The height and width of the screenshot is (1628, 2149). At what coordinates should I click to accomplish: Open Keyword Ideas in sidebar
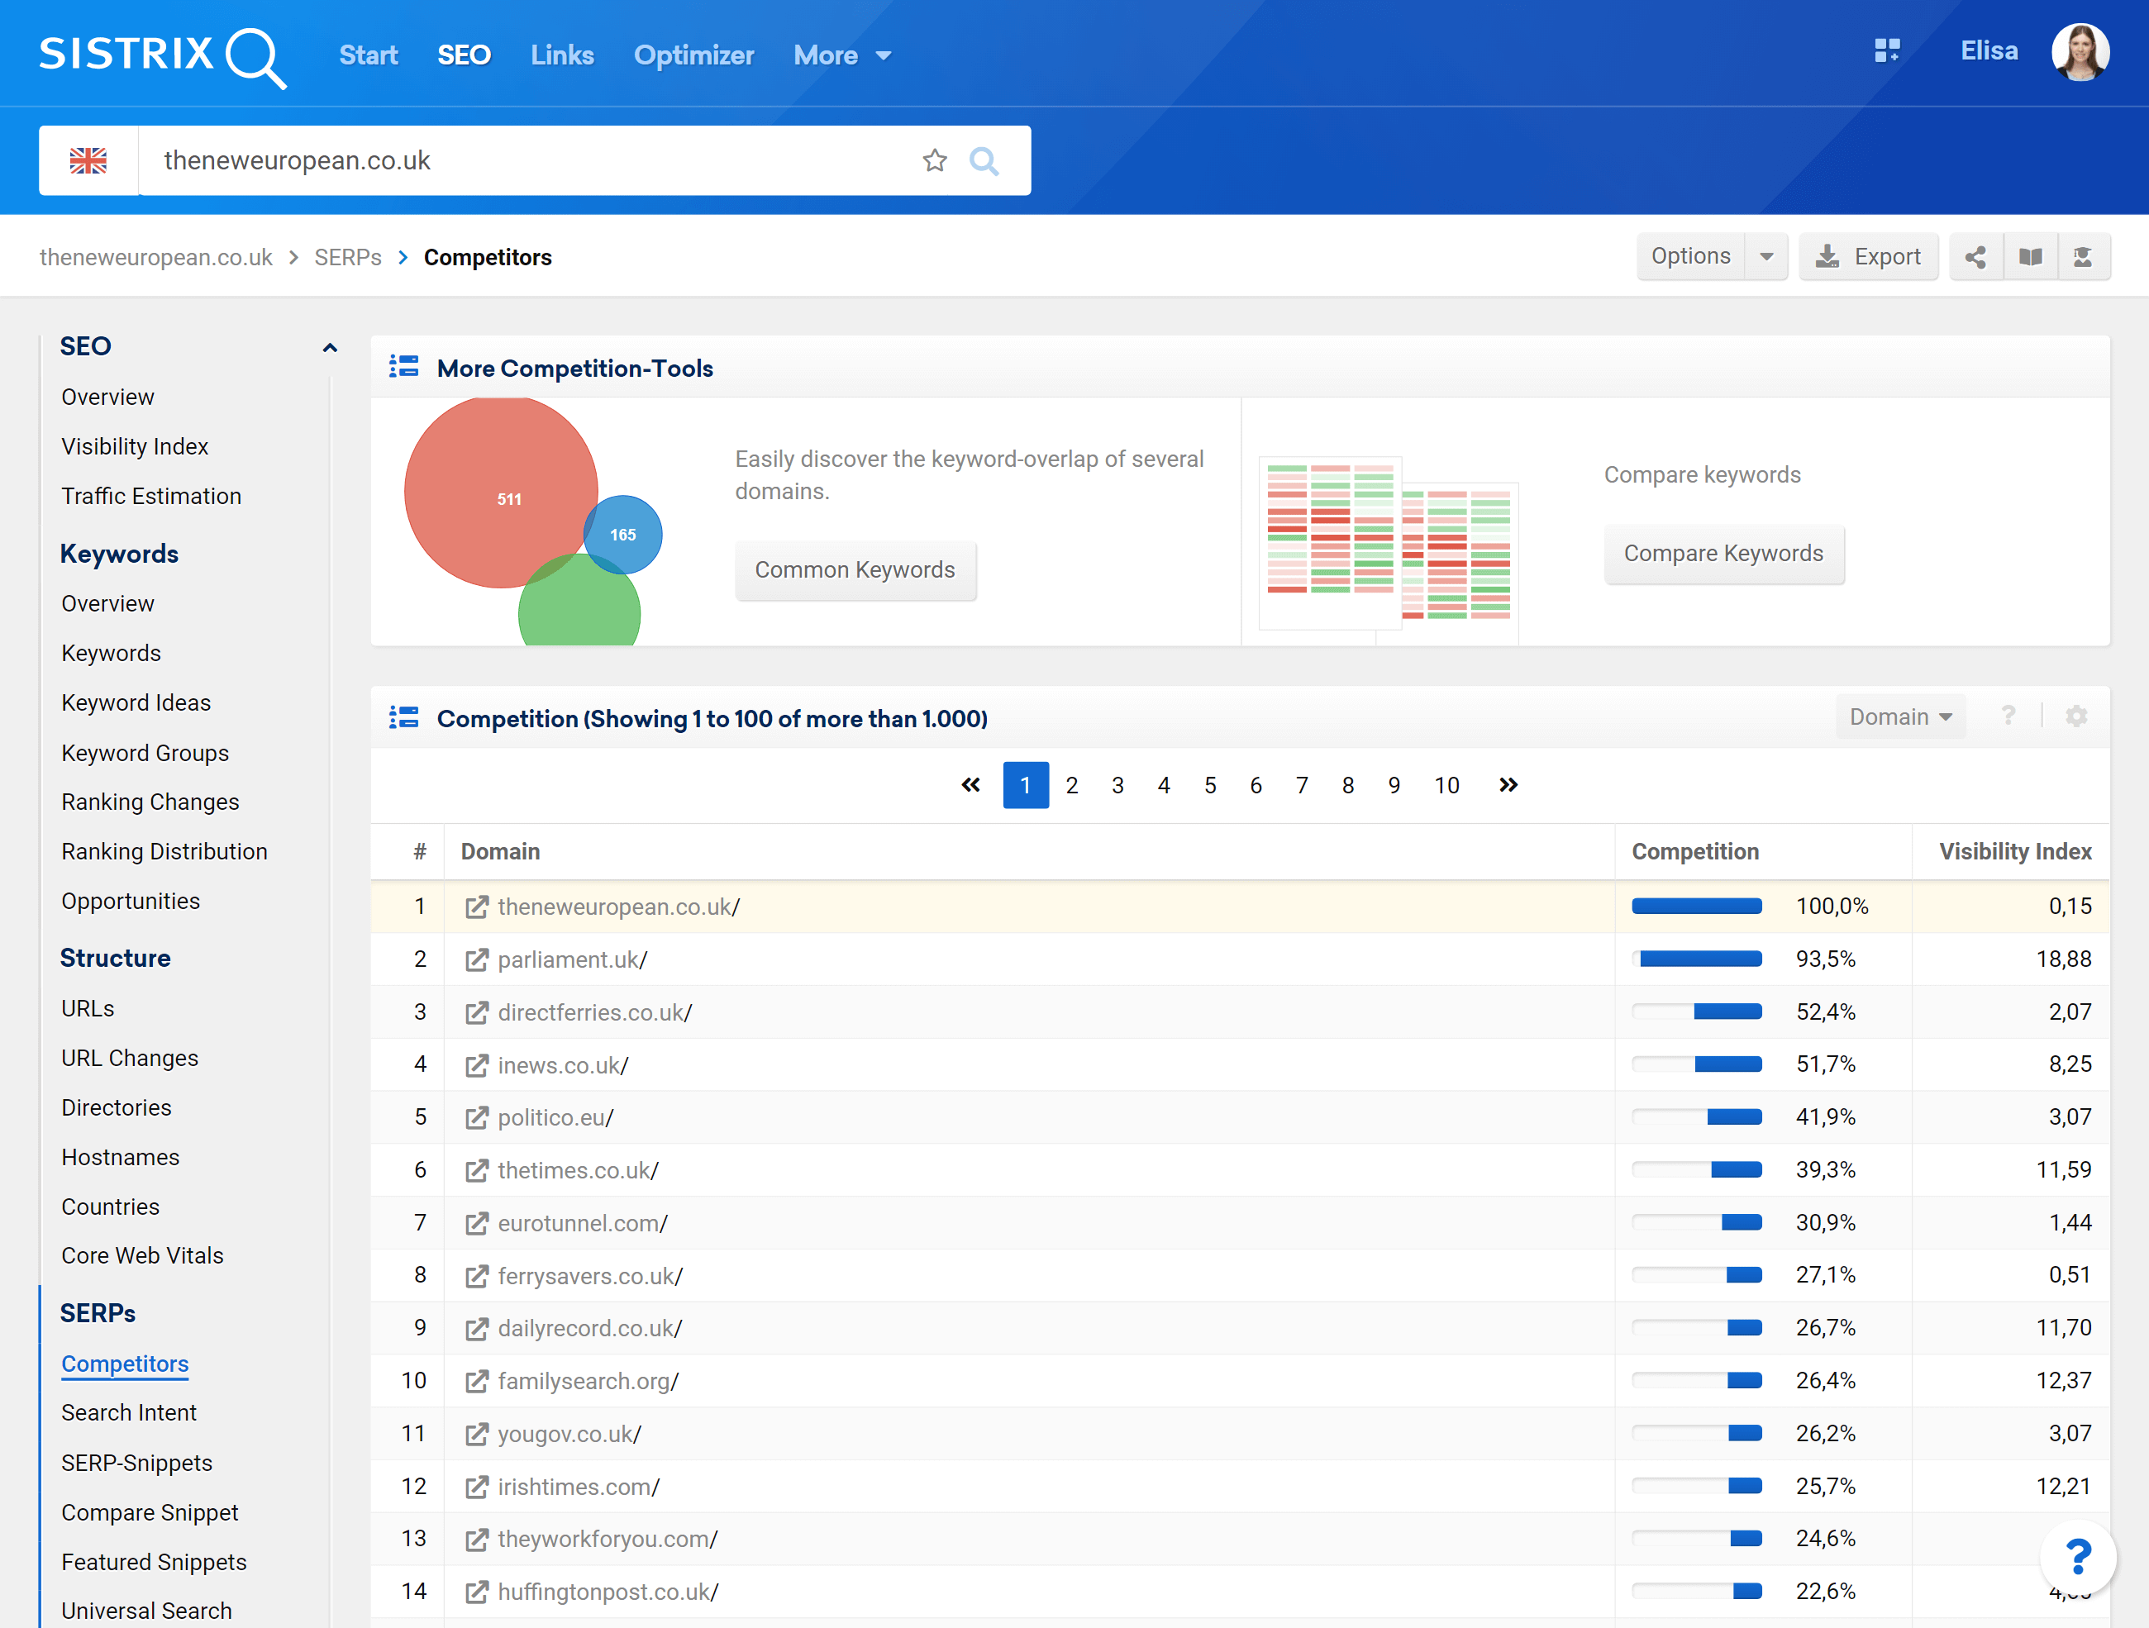pyautogui.click(x=136, y=703)
